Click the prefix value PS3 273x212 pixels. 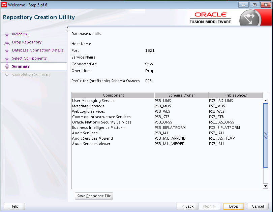point(148,81)
